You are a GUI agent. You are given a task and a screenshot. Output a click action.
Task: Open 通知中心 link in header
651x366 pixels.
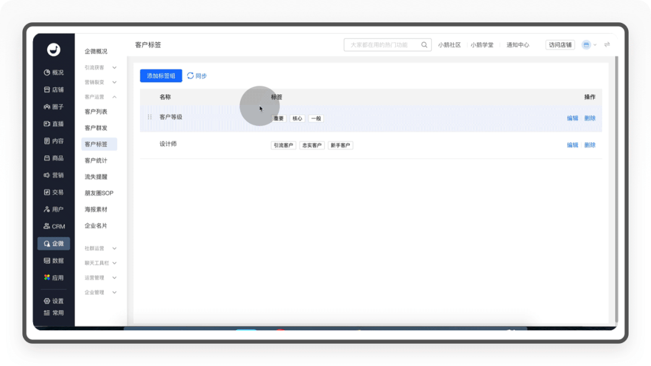518,45
